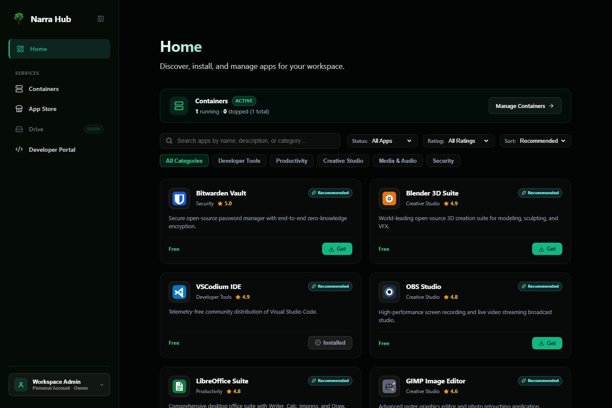
Task: Click the Developer Portal code icon
Action: (x=19, y=149)
